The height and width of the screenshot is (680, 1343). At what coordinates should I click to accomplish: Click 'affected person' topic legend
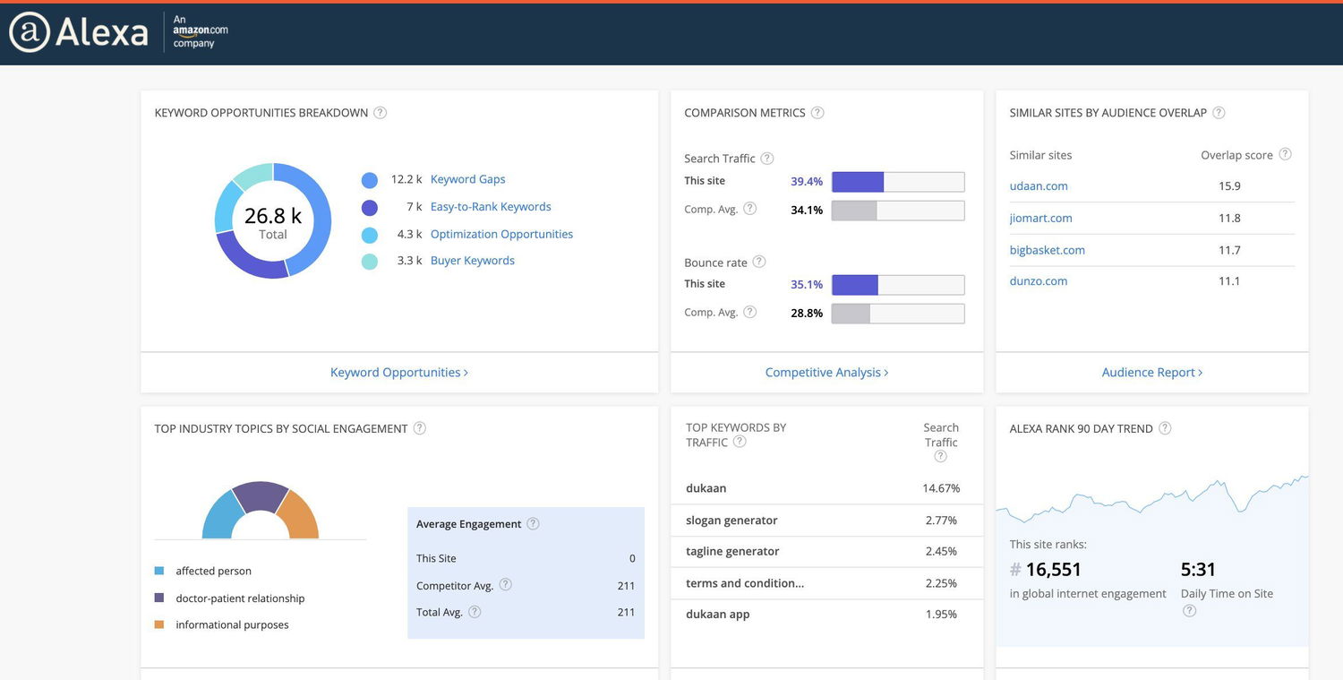203,571
